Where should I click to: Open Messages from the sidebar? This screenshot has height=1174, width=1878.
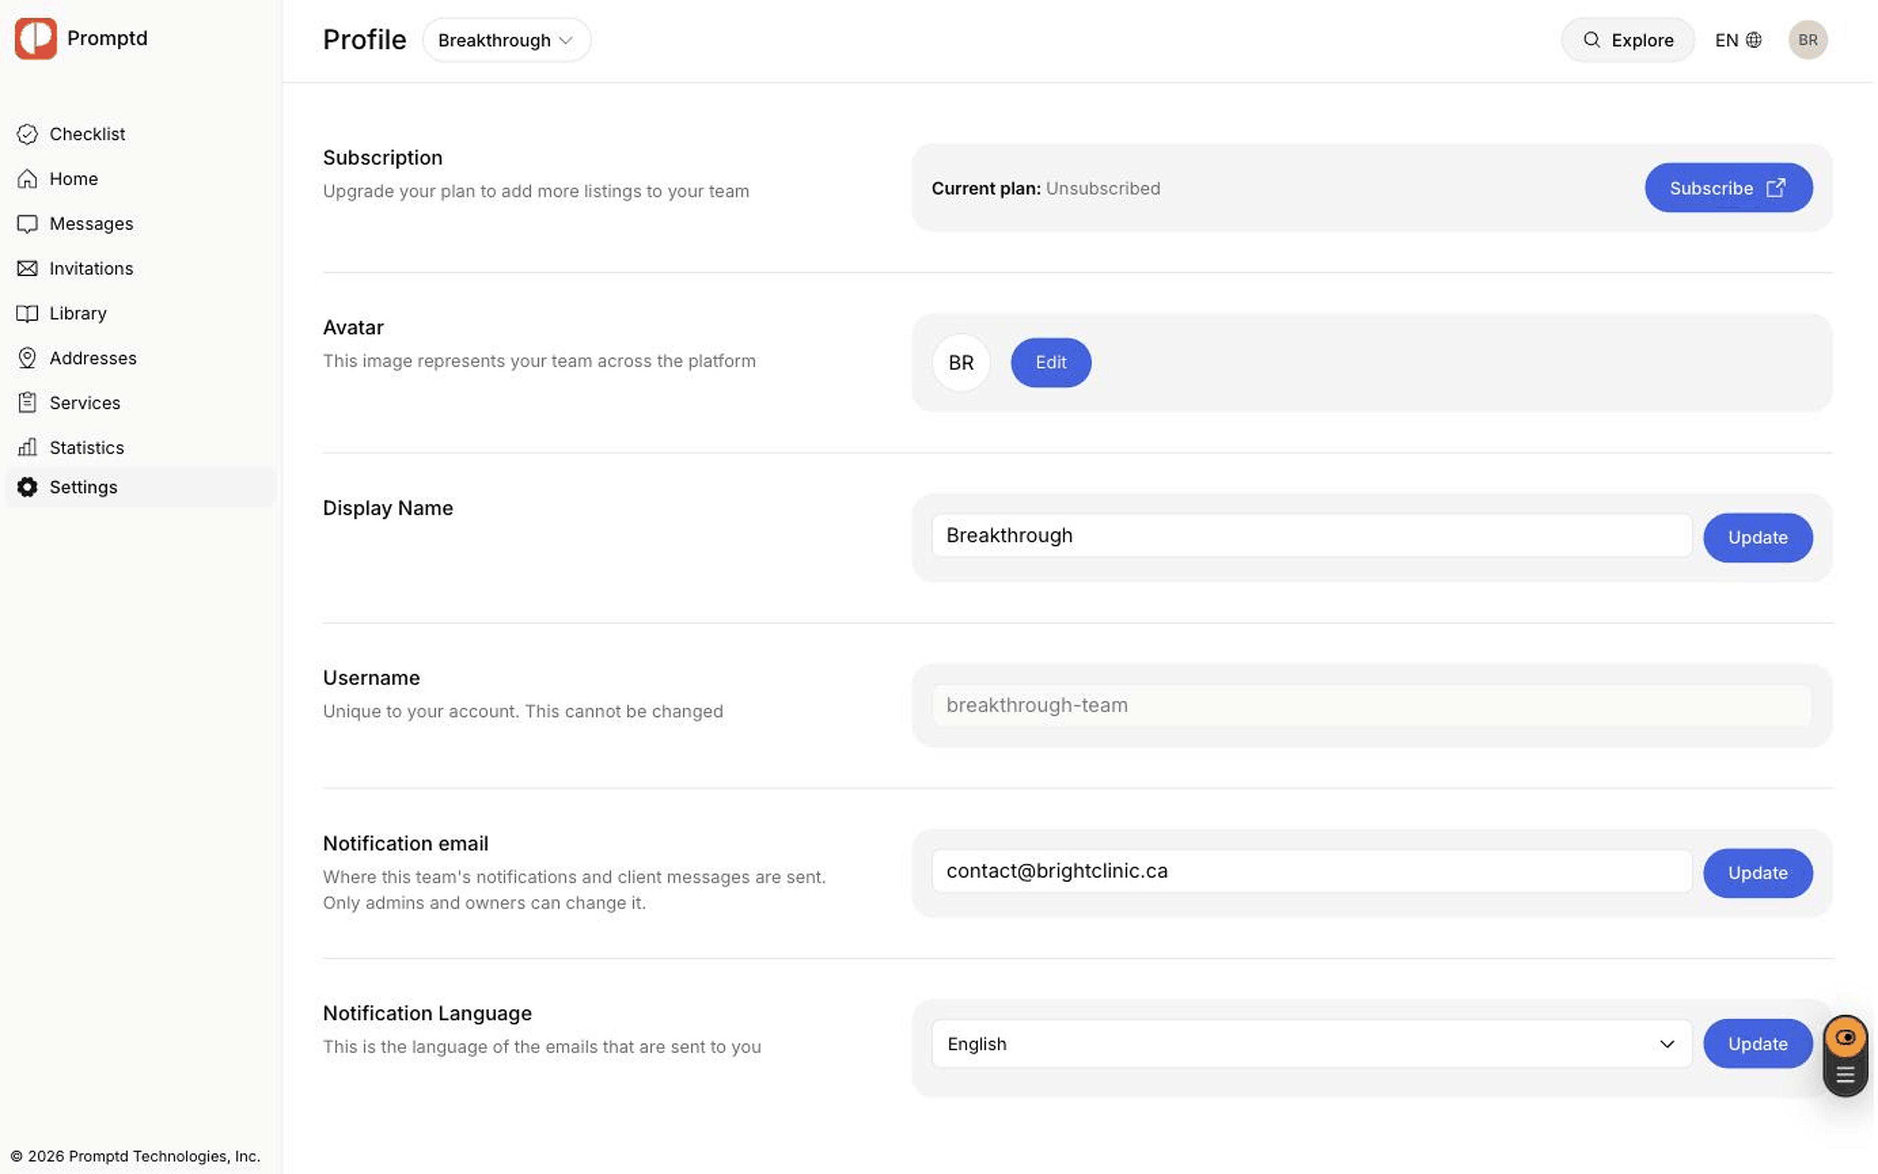click(141, 224)
